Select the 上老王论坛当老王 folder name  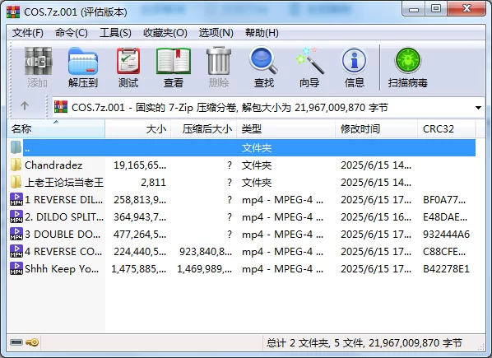pyautogui.click(x=64, y=183)
